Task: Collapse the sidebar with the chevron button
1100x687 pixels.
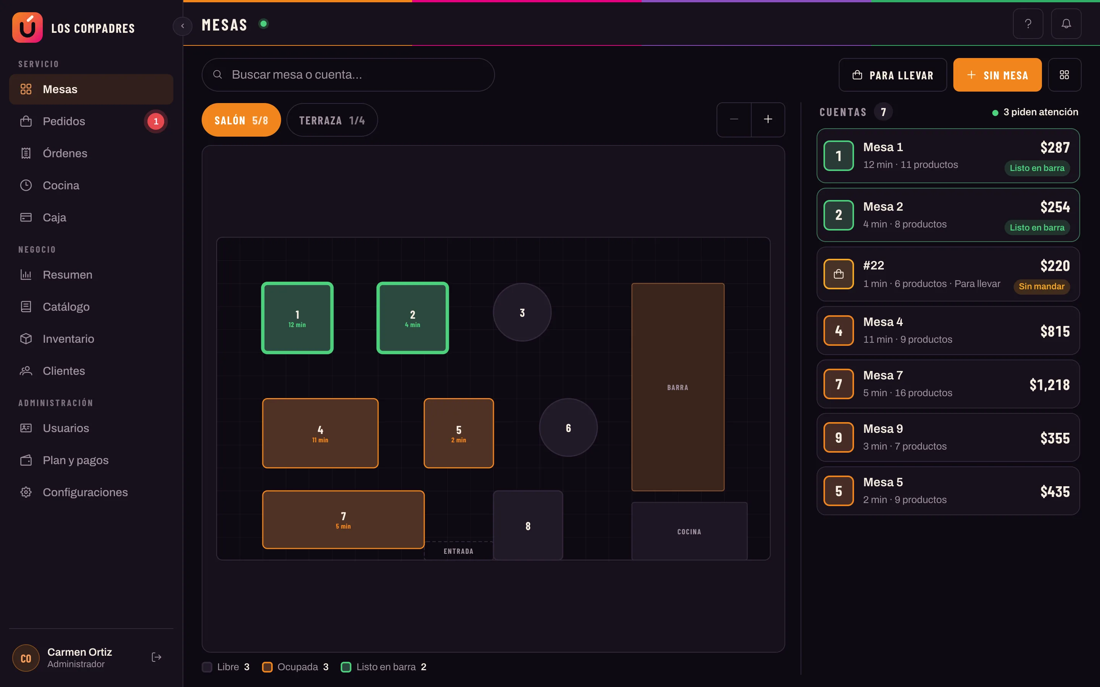Action: click(182, 26)
